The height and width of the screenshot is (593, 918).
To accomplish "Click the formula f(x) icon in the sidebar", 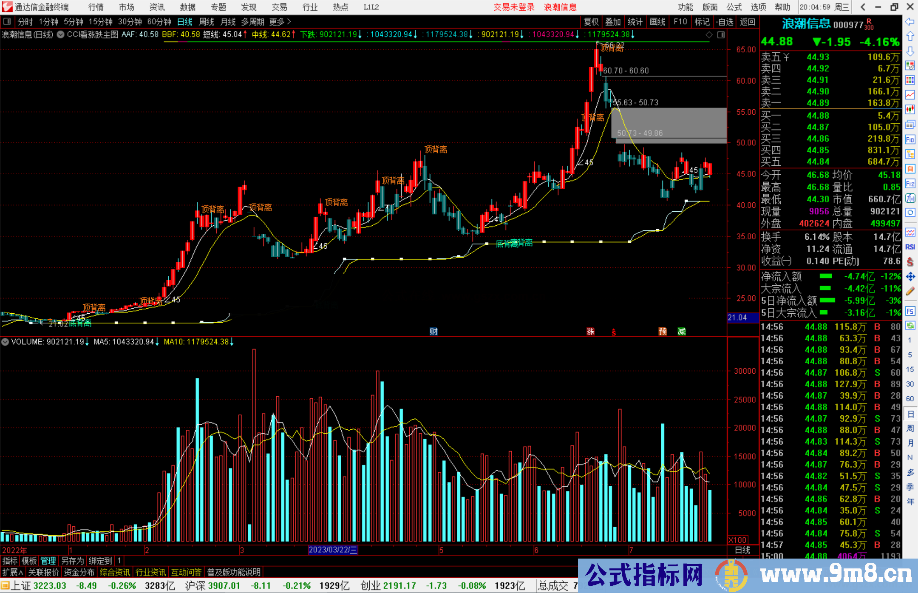I will coord(910,198).
